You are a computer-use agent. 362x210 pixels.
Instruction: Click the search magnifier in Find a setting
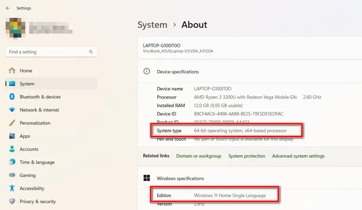coord(91,52)
